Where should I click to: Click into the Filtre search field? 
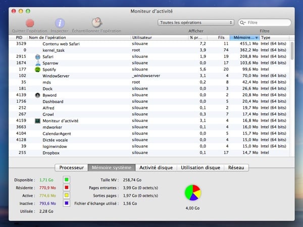coord(264,23)
